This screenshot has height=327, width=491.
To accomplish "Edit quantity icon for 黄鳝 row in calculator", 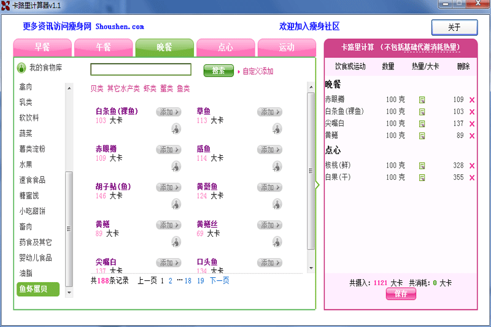I will click(422, 136).
